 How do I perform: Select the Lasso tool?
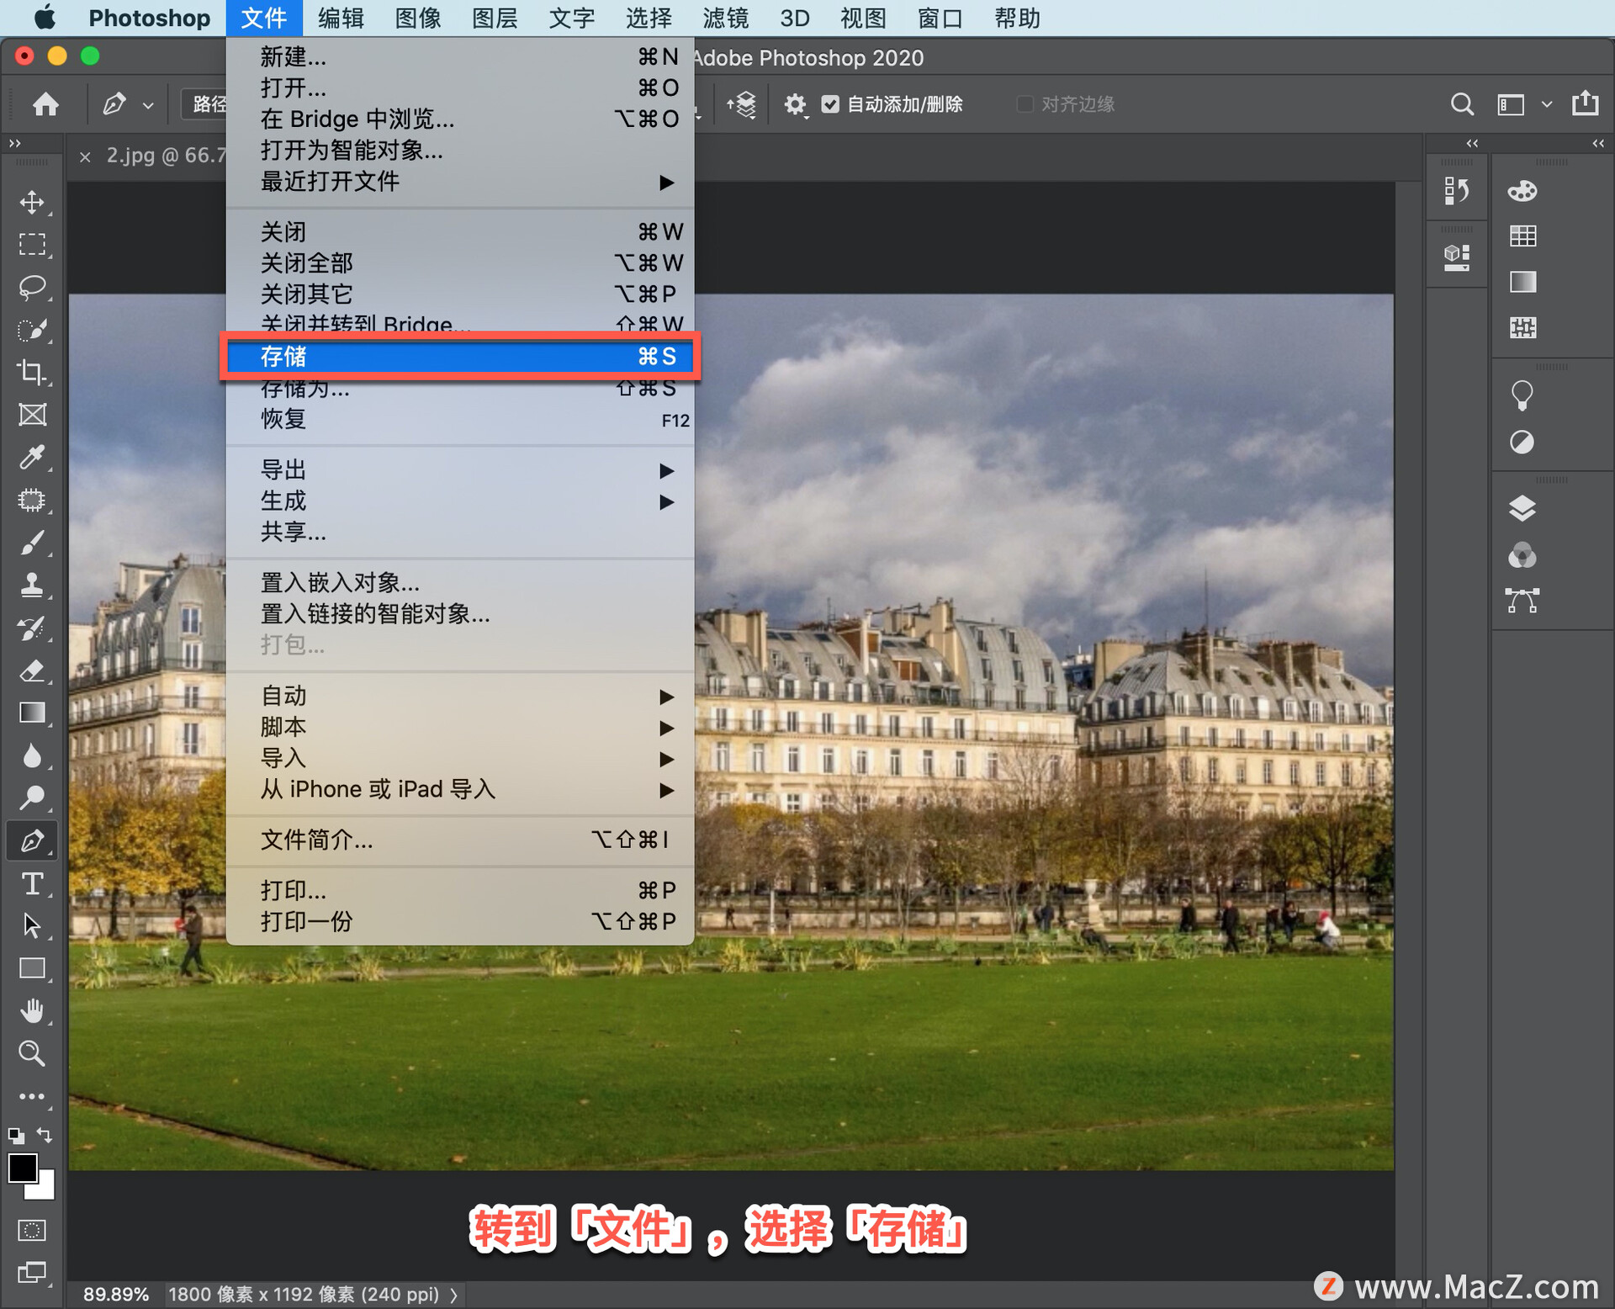click(32, 287)
